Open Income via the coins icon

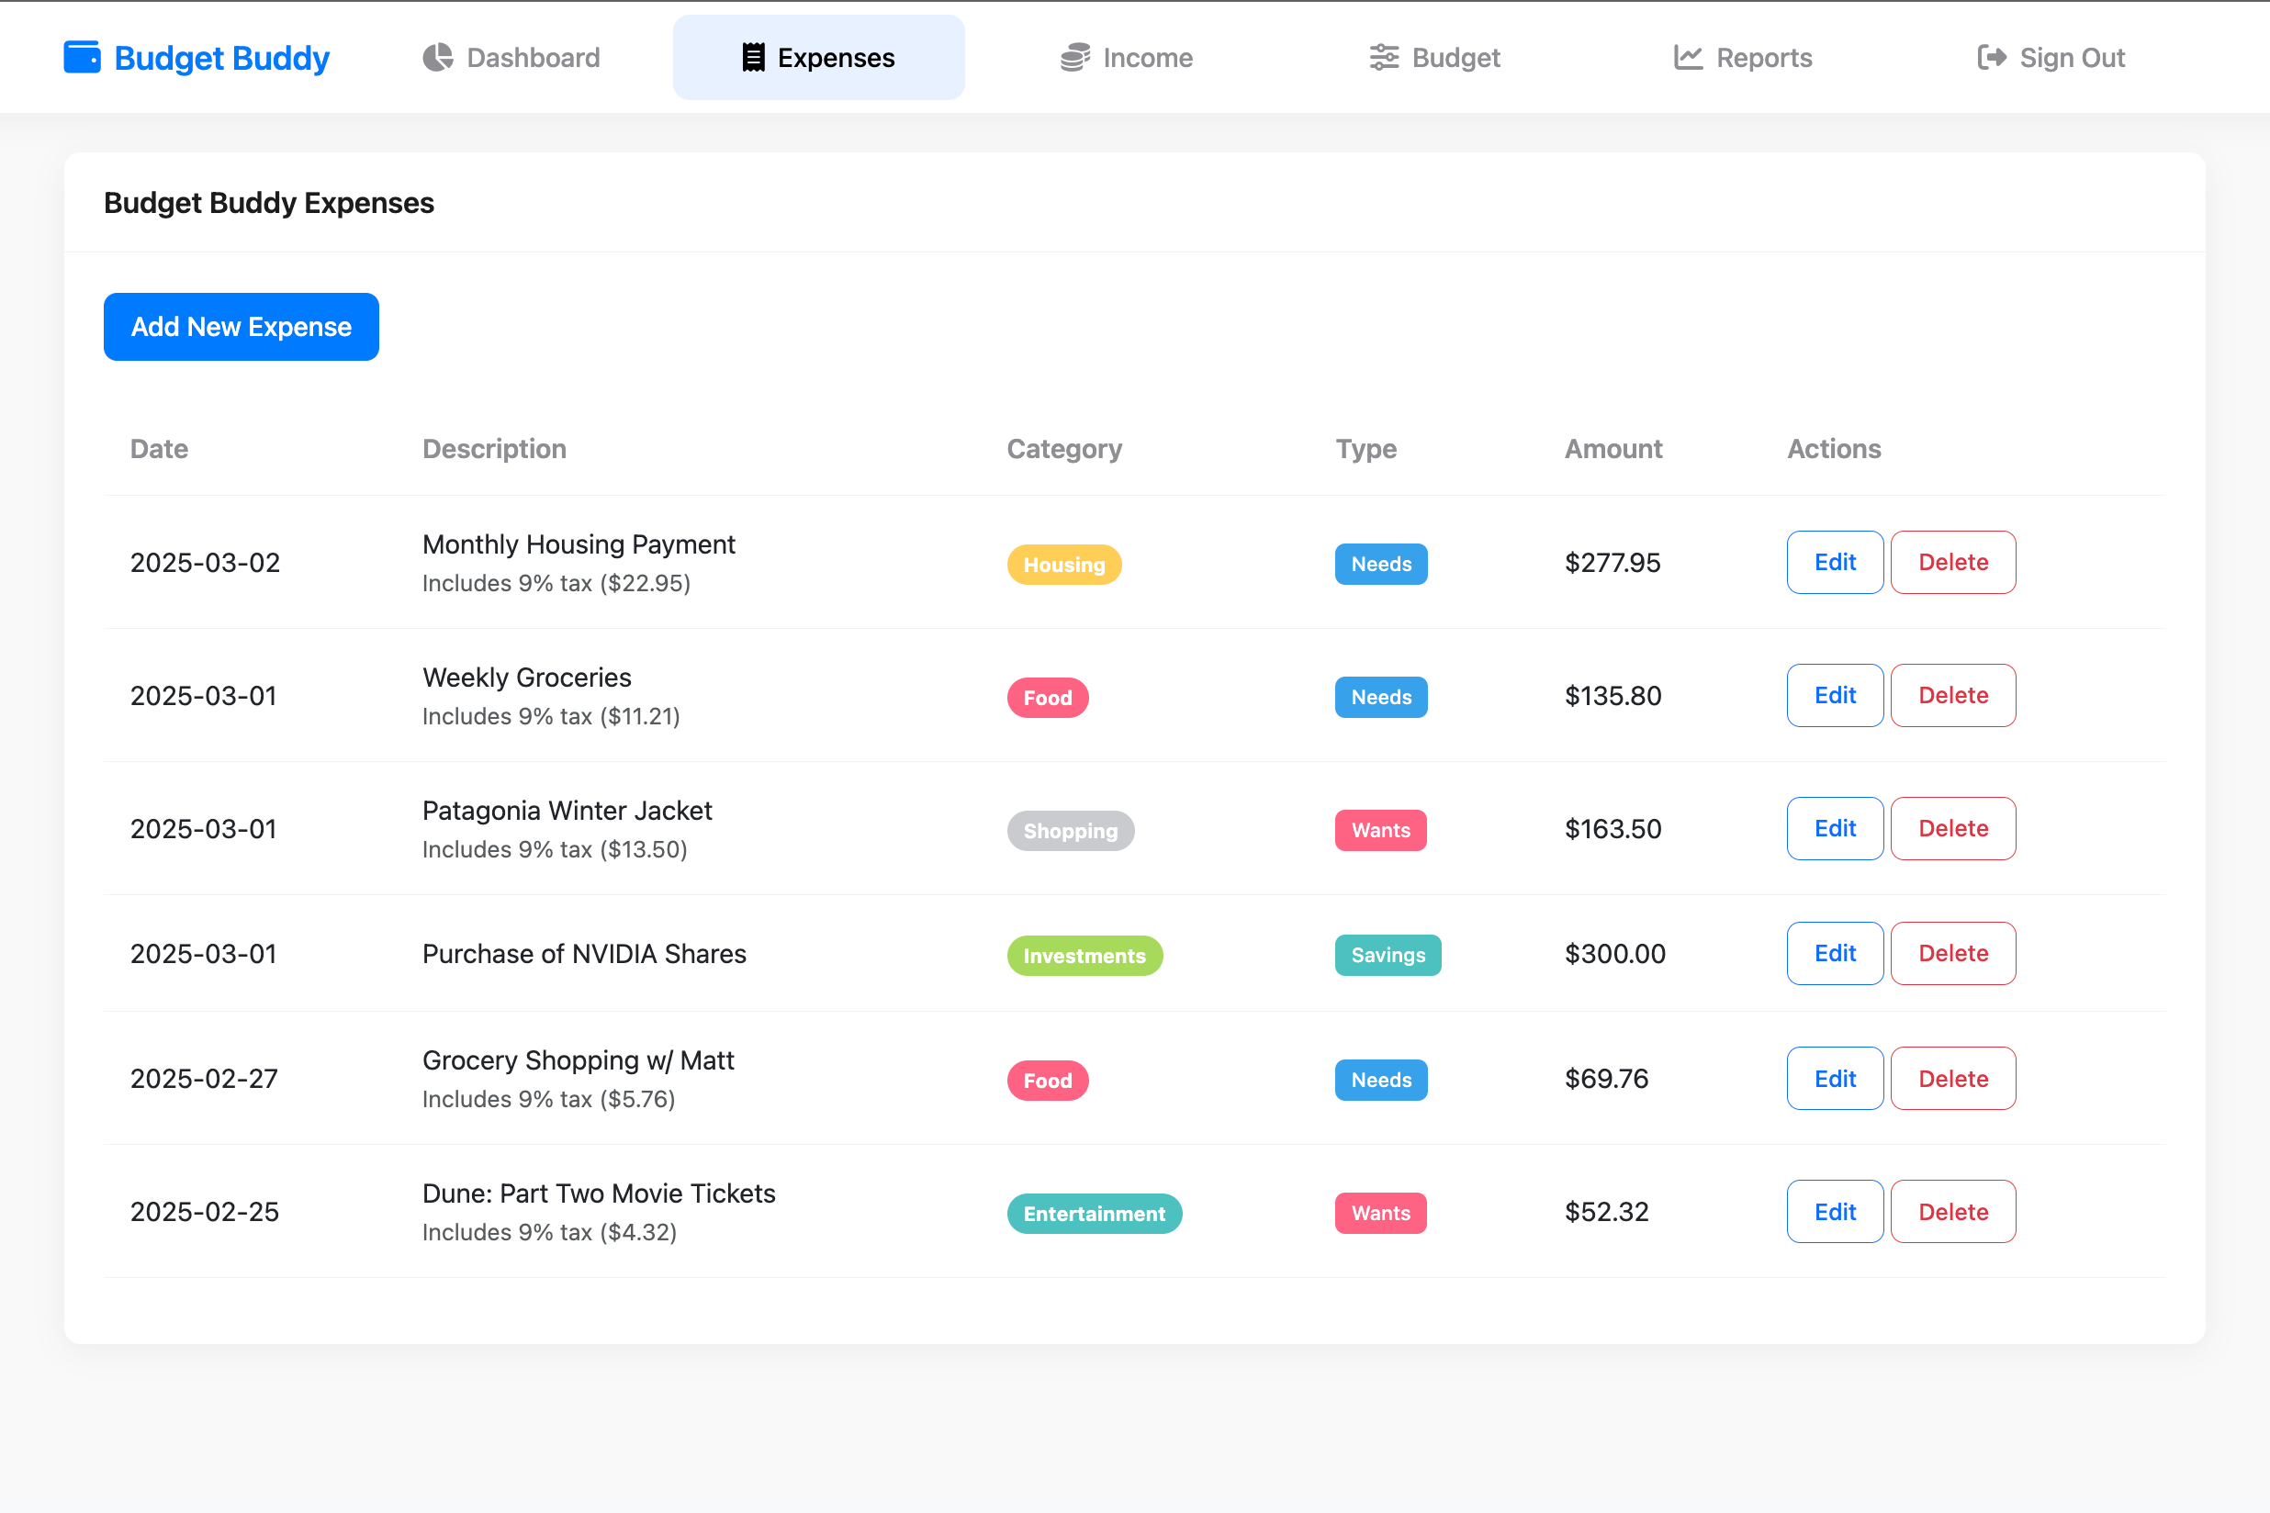[1074, 57]
